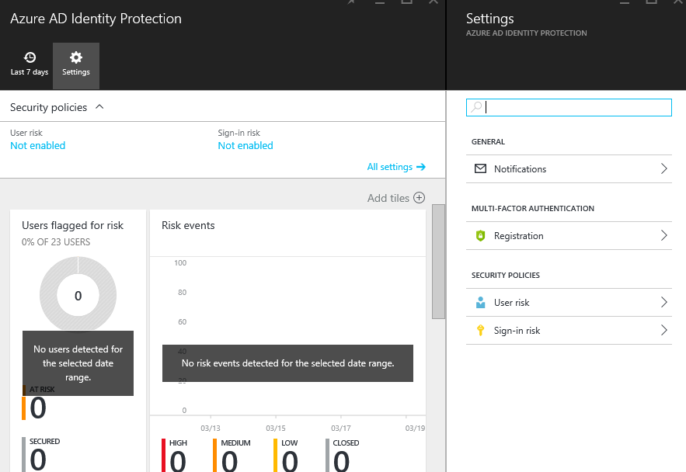Click the green Registration shield icon
This screenshot has height=472, width=686.
tap(480, 236)
